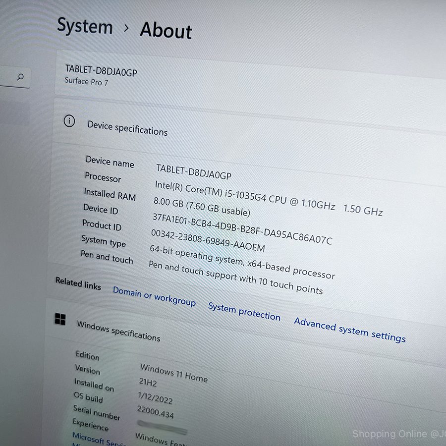This screenshot has height=446, width=446.
Task: Click the System type label
Action: (x=104, y=241)
